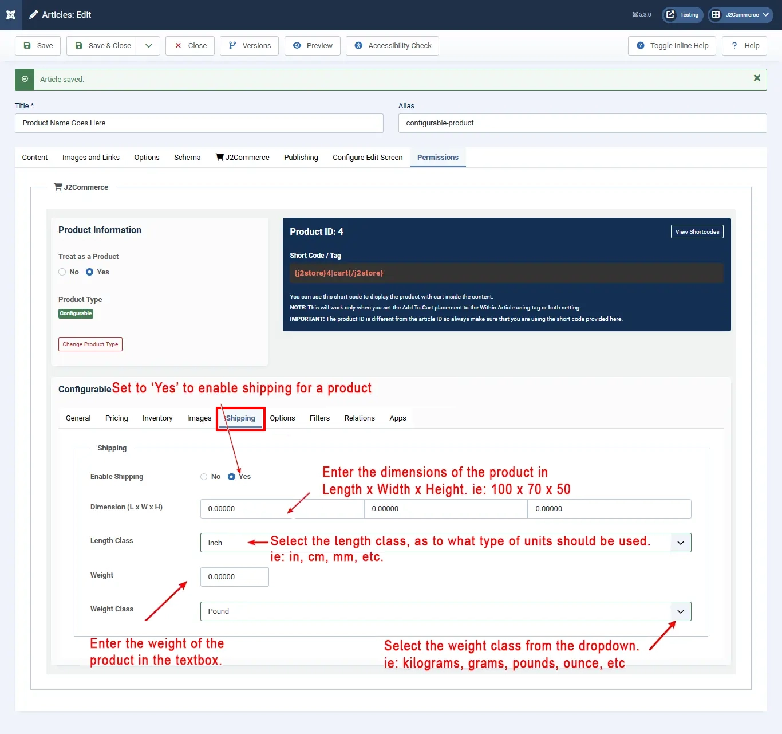Open the Configure Edit Screen tab
The image size is (782, 734).
pos(368,158)
